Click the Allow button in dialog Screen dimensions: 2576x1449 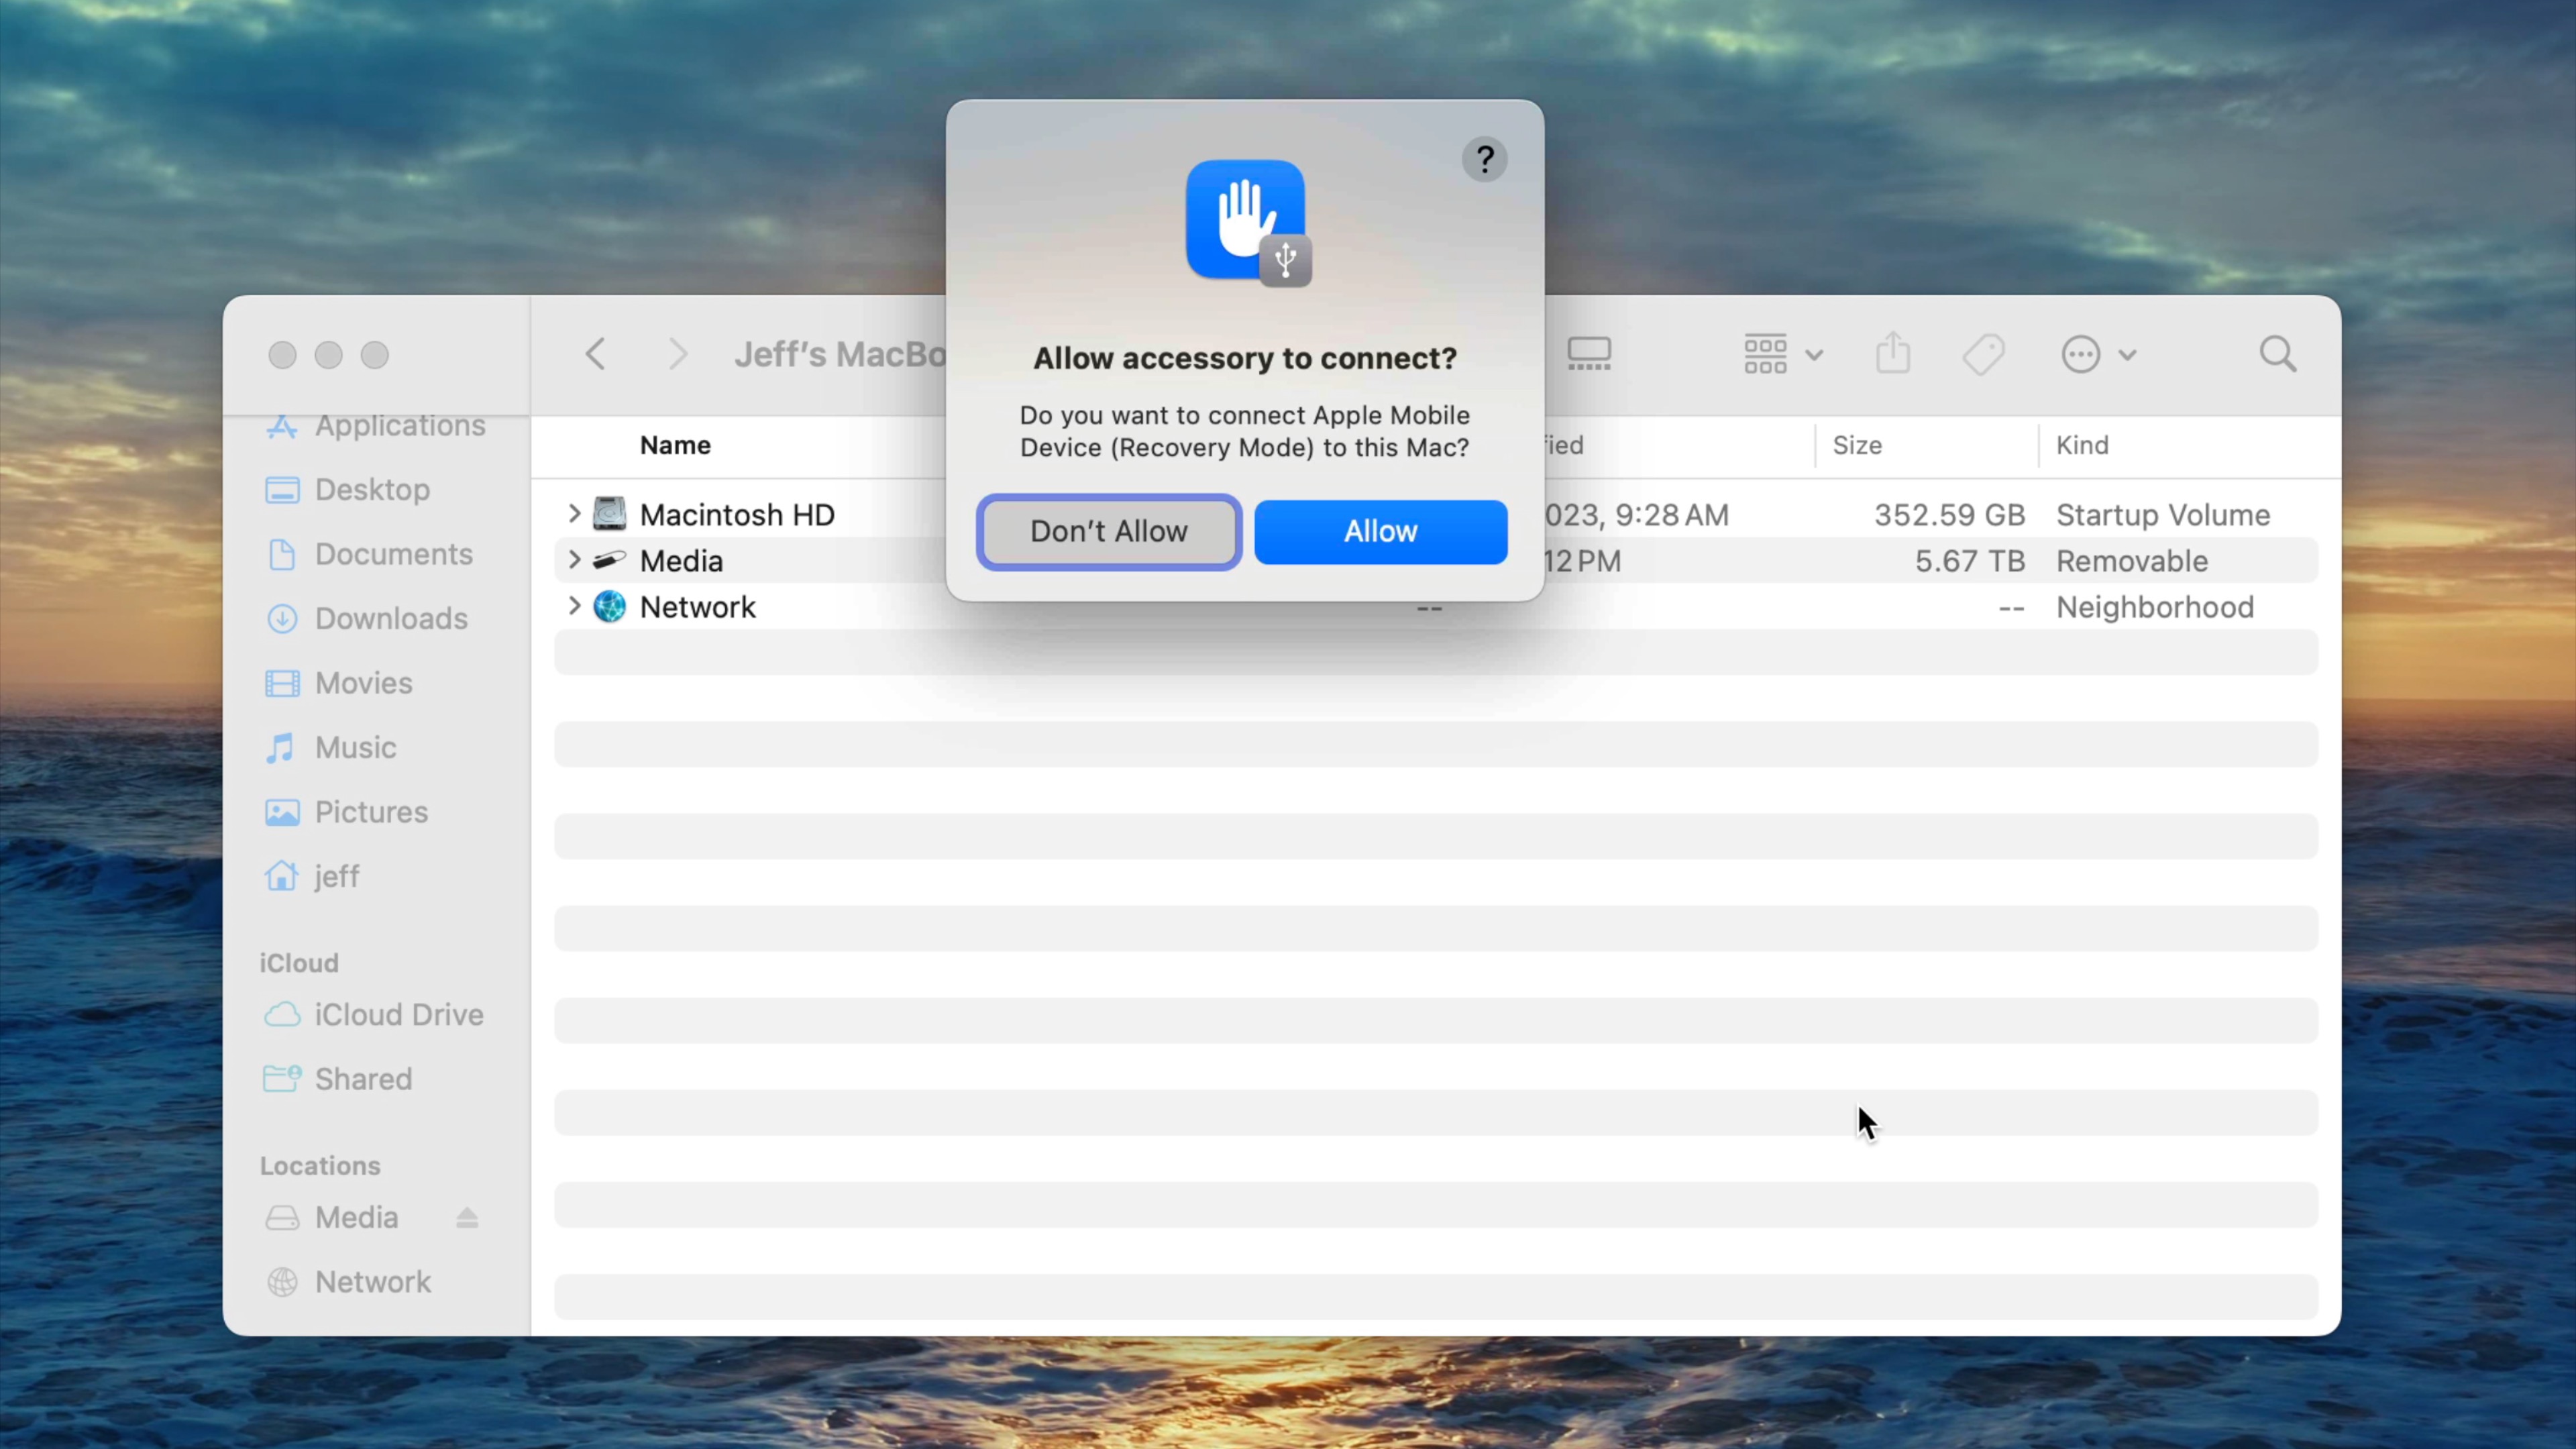tap(1380, 531)
